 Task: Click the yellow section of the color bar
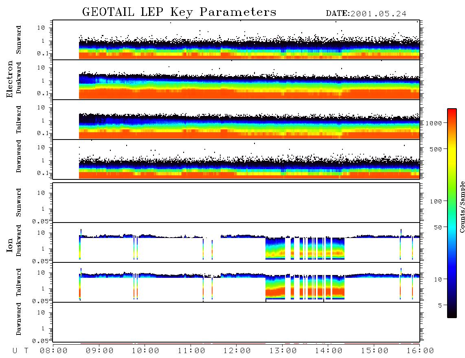[x=452, y=155]
